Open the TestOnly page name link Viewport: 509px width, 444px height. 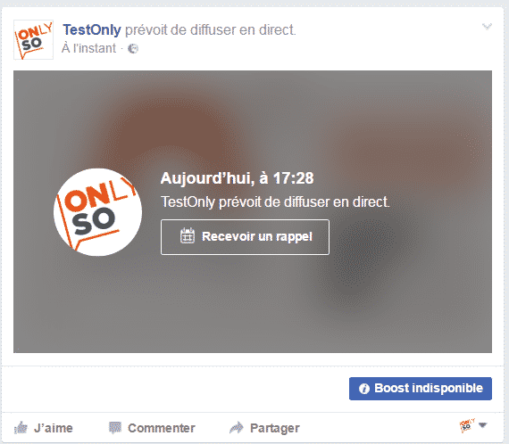coord(92,29)
